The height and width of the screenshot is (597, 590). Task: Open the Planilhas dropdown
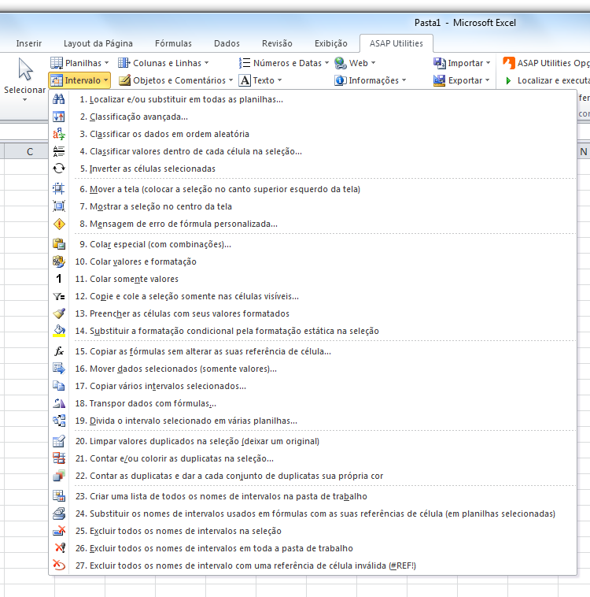pyautogui.click(x=79, y=63)
